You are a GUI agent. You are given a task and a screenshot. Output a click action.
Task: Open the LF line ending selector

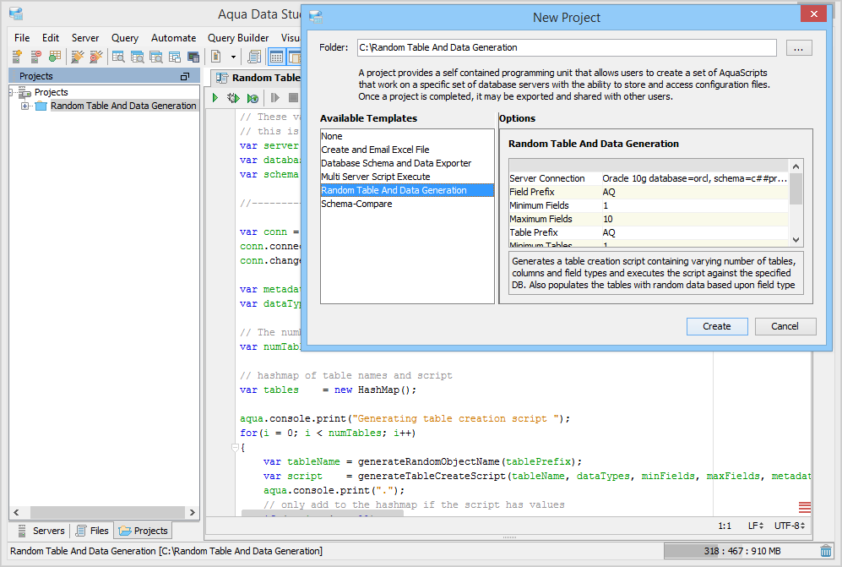point(756,526)
